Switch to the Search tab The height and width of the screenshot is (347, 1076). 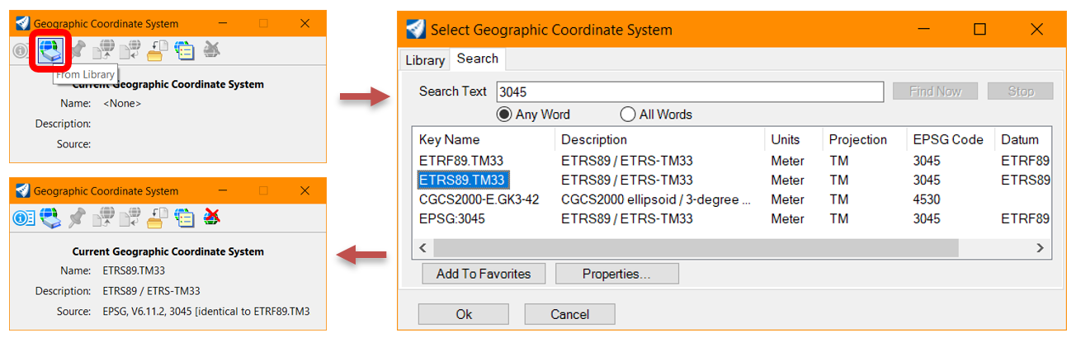477,59
